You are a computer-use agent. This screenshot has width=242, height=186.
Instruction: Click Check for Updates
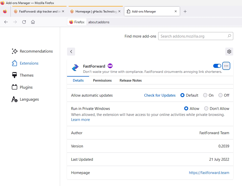click(x=160, y=95)
